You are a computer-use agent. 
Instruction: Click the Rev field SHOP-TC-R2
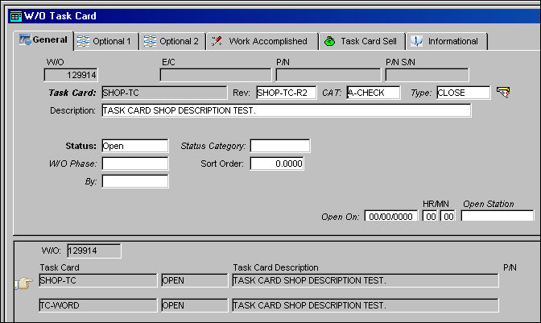[x=287, y=93]
